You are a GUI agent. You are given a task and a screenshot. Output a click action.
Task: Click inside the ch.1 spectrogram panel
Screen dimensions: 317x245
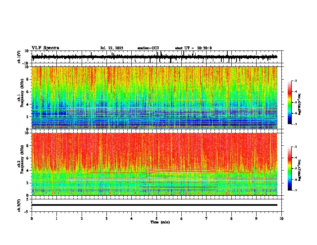click(154, 98)
